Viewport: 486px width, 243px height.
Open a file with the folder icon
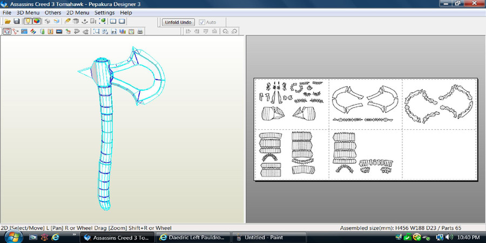(8, 22)
